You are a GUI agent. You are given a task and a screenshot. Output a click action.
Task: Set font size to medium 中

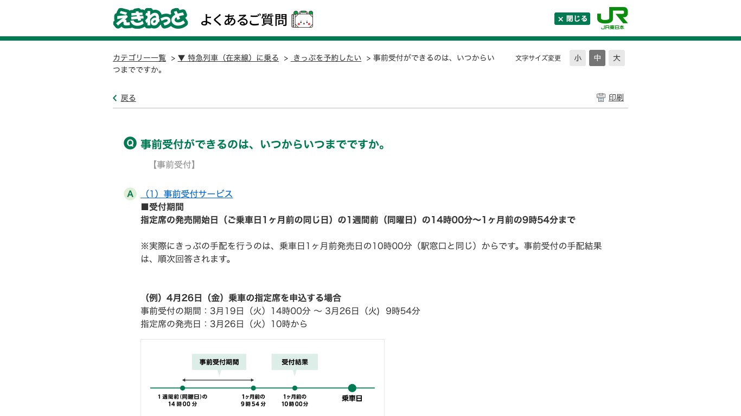[x=597, y=58]
